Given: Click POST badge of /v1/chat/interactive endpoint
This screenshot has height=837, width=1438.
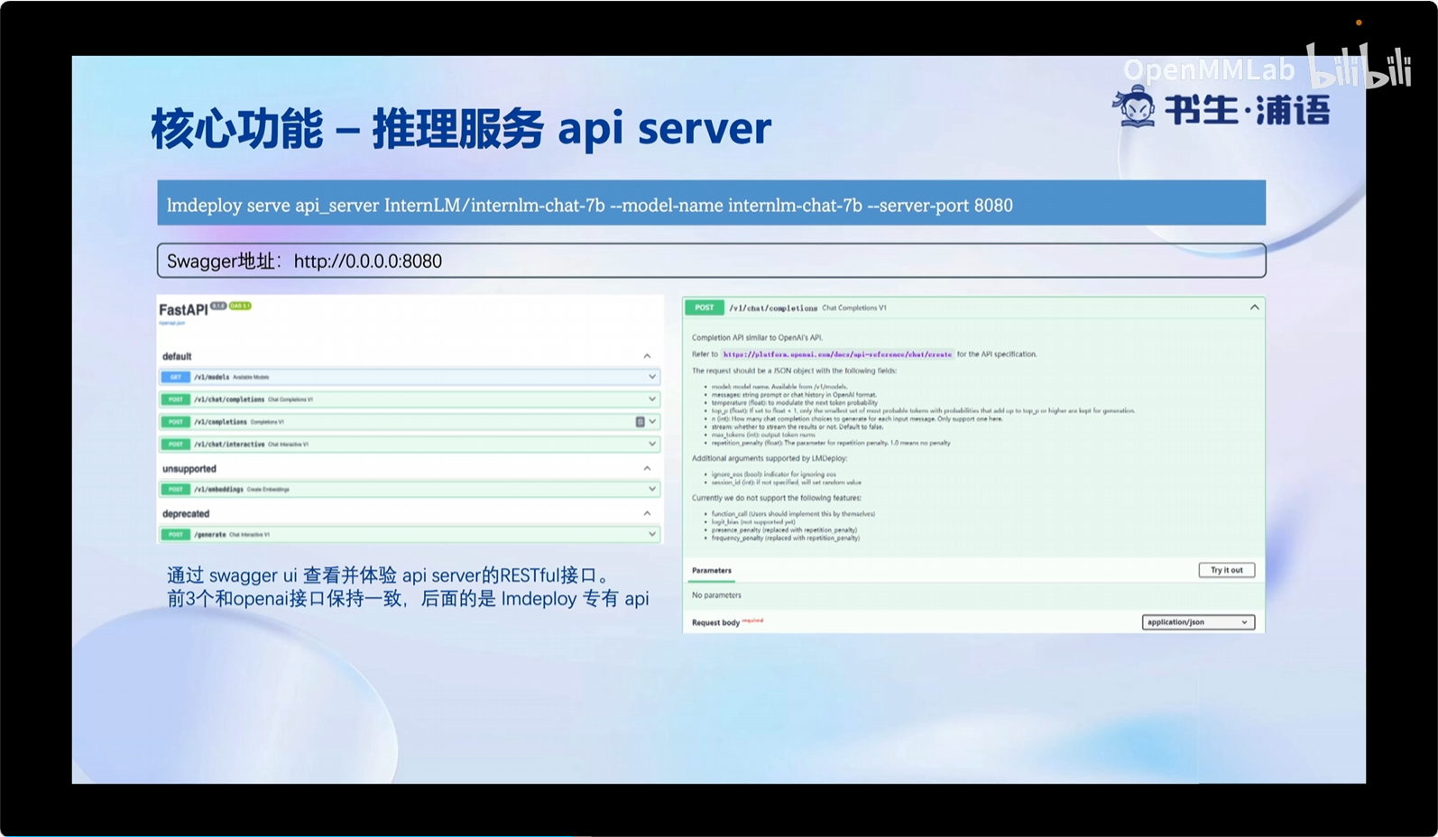Looking at the screenshot, I should coord(176,445).
